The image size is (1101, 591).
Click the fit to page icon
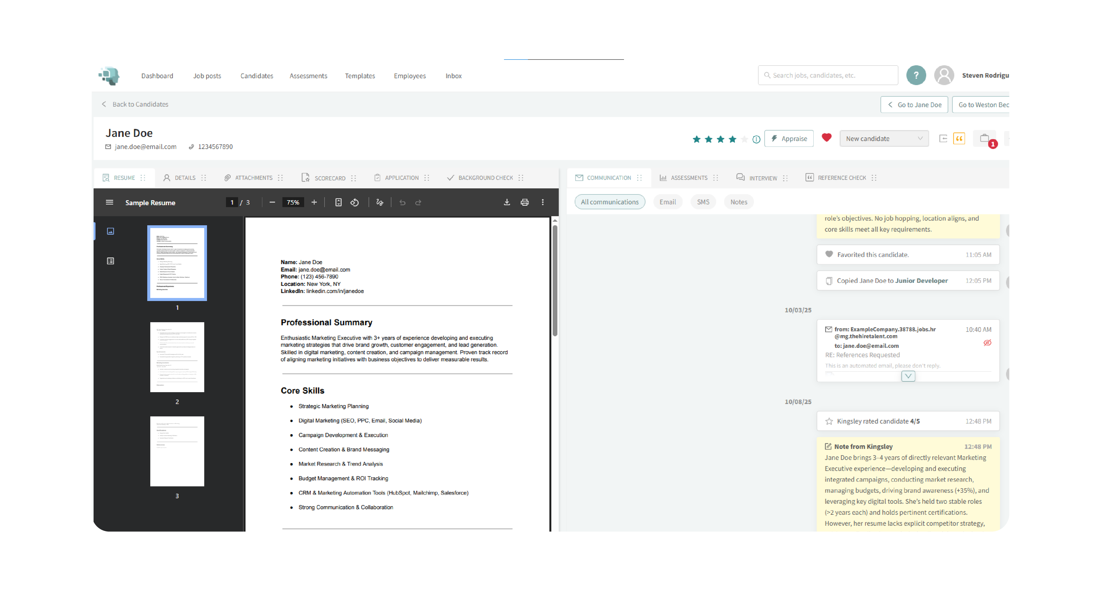point(338,202)
